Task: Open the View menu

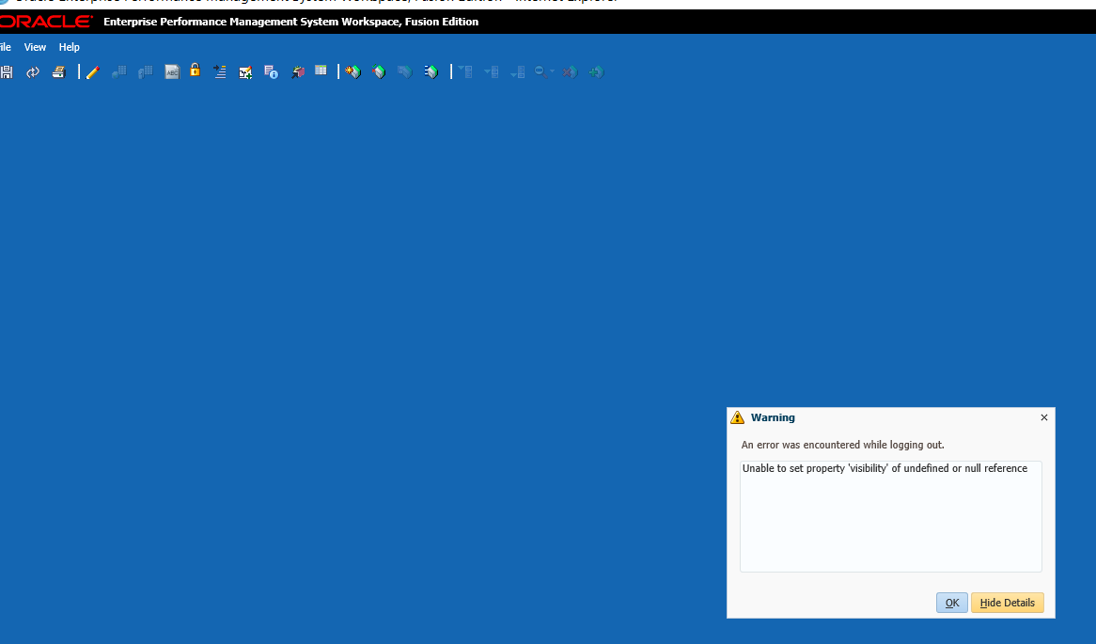Action: tap(35, 47)
